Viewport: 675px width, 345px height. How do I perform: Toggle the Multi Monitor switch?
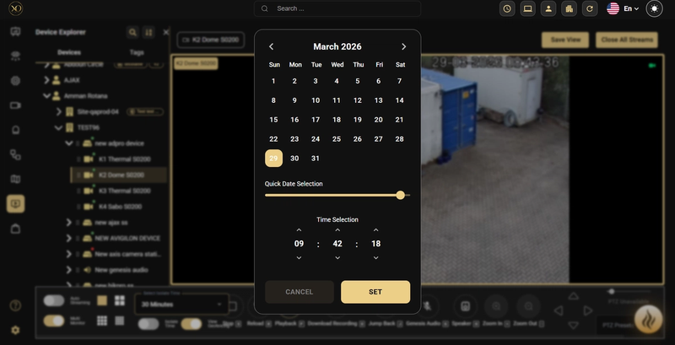[54, 321]
